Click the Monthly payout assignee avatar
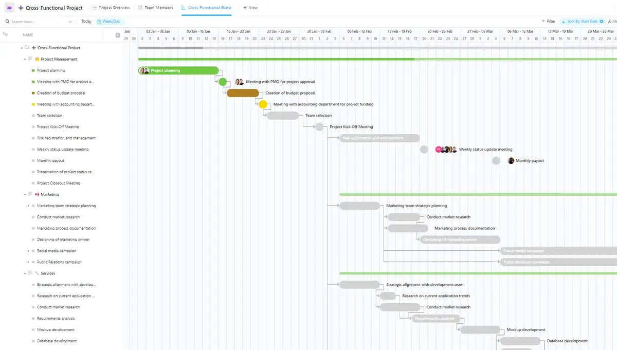Viewport: 617px width, 350px height. [511, 161]
